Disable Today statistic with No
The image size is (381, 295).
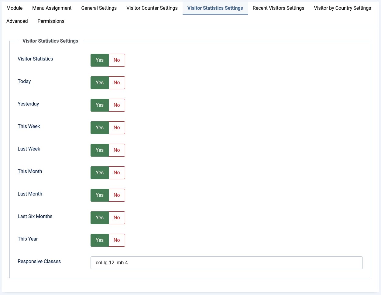117,83
